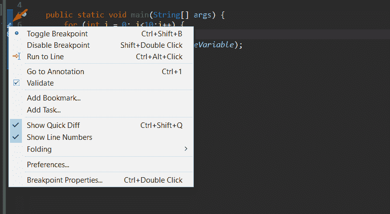Viewport: 390px width, 214px height.
Task: Pick Run to Line in the menu
Action: 101,56
